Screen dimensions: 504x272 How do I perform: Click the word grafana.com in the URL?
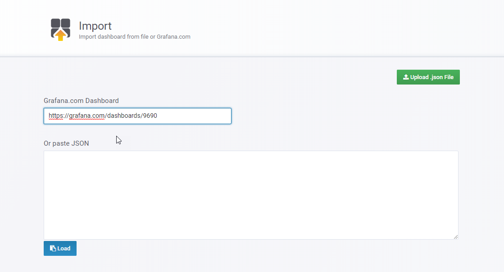tap(87, 116)
